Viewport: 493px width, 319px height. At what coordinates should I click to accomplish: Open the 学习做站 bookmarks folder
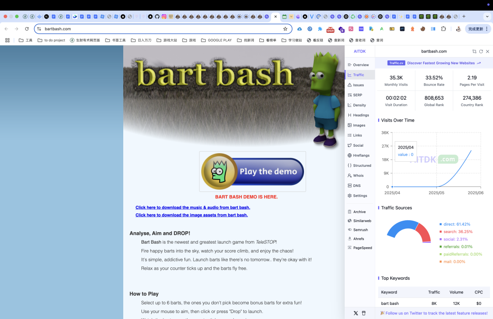click(292, 40)
